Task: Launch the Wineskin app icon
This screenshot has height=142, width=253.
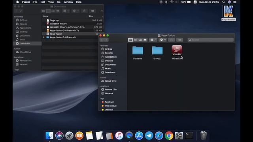Action: click(x=177, y=50)
